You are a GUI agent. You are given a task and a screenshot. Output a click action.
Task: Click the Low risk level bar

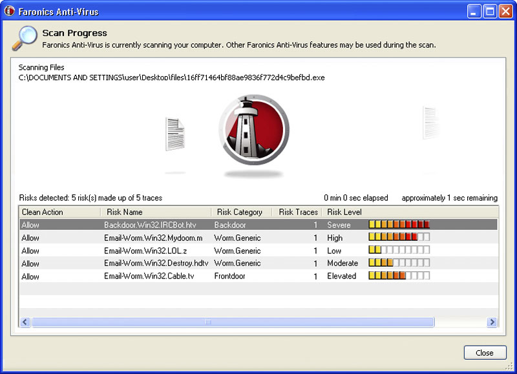click(399, 250)
